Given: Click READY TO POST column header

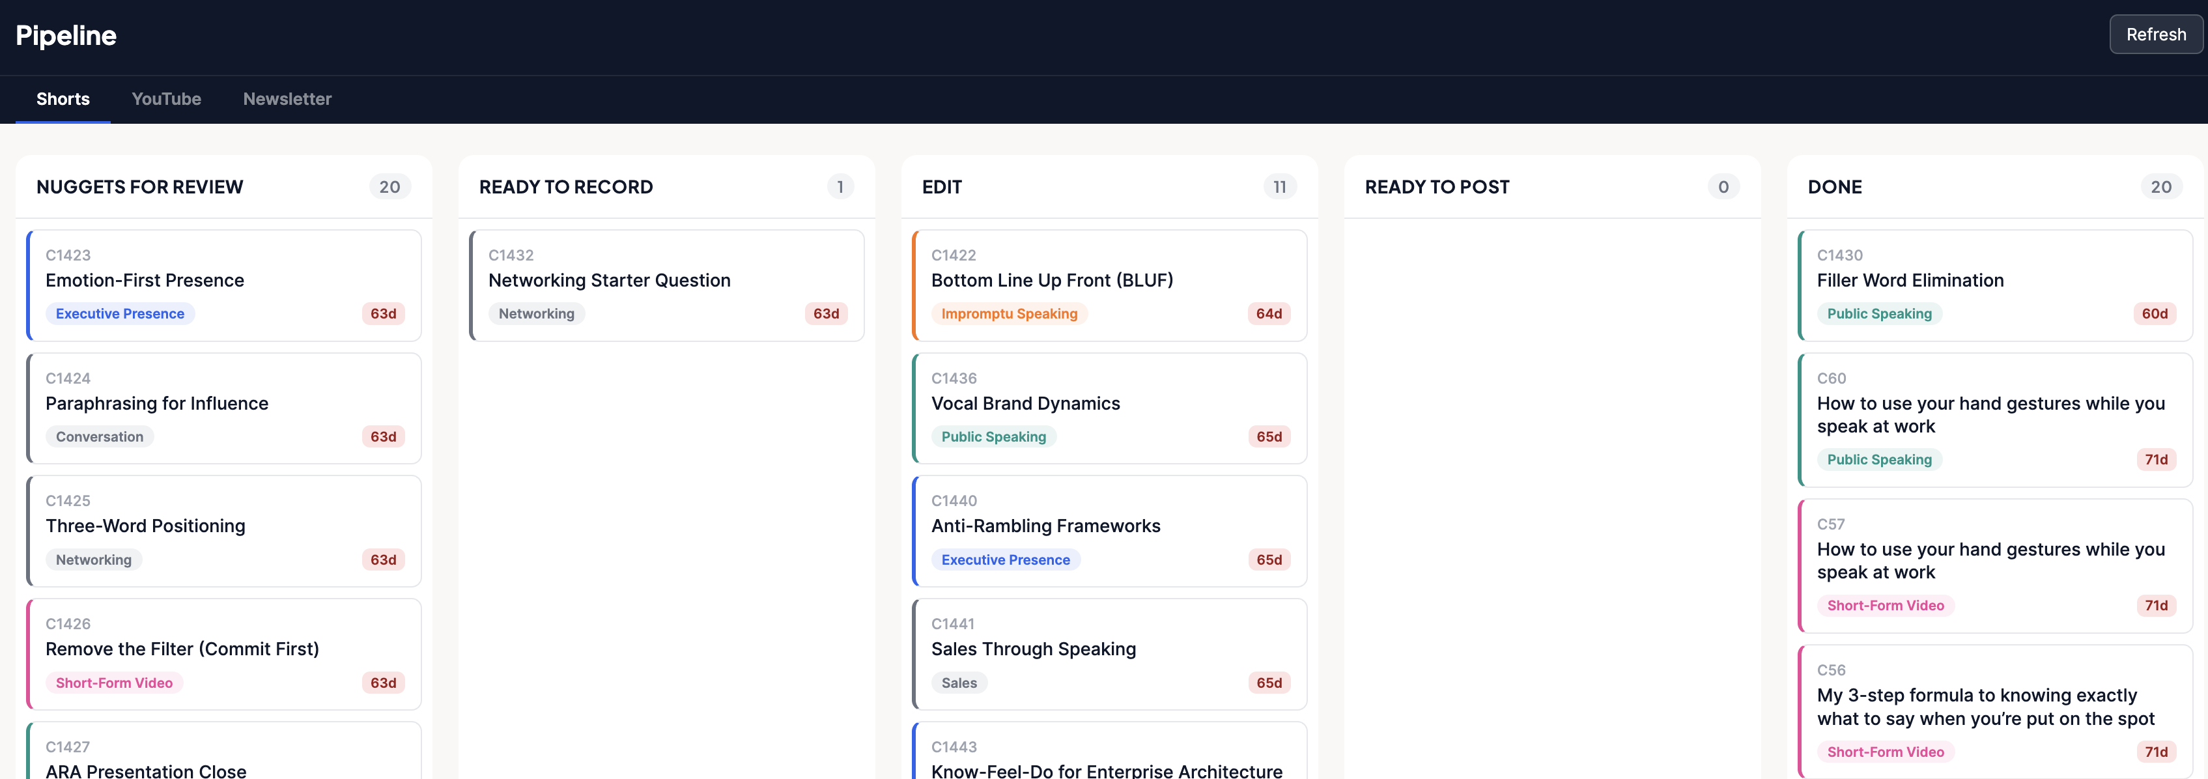Looking at the screenshot, I should click(x=1437, y=187).
